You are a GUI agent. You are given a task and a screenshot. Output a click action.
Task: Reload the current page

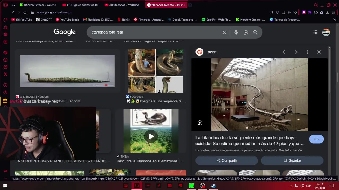[25, 12]
